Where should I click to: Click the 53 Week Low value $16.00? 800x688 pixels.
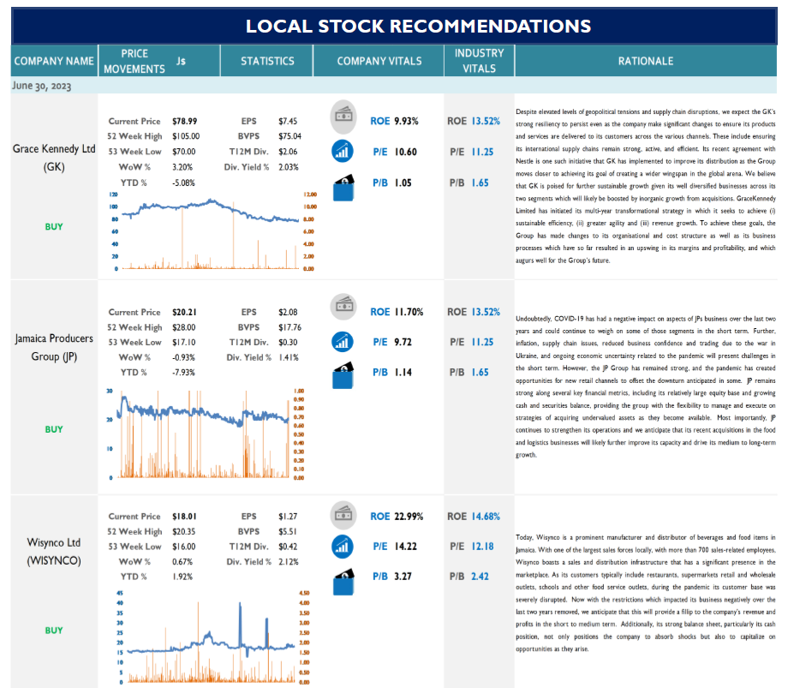184,546
